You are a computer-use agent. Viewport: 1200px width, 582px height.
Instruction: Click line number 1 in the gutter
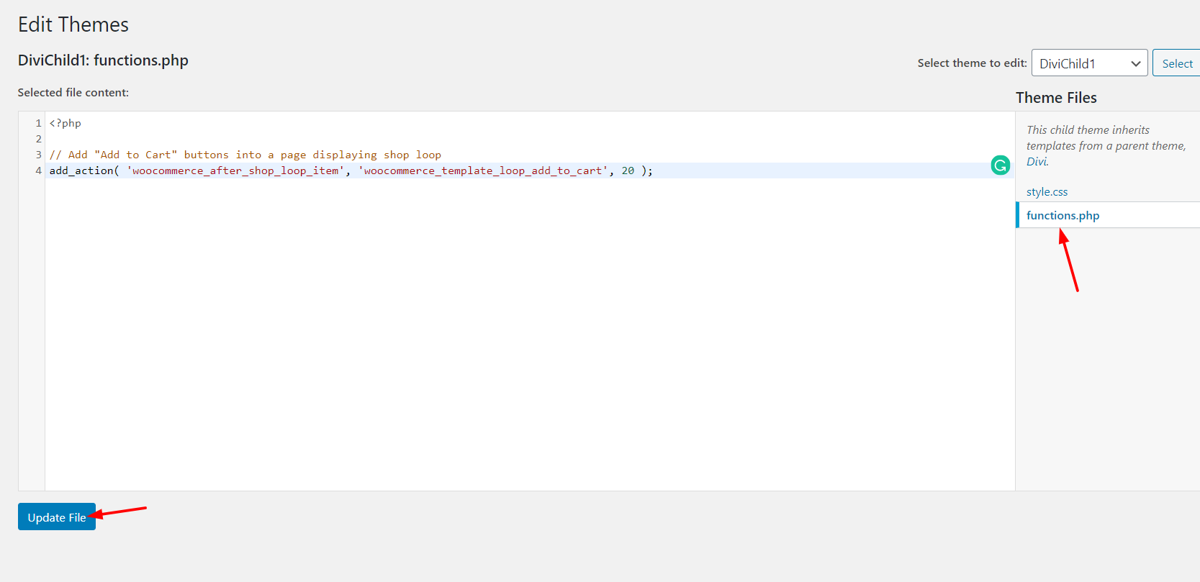coord(39,123)
